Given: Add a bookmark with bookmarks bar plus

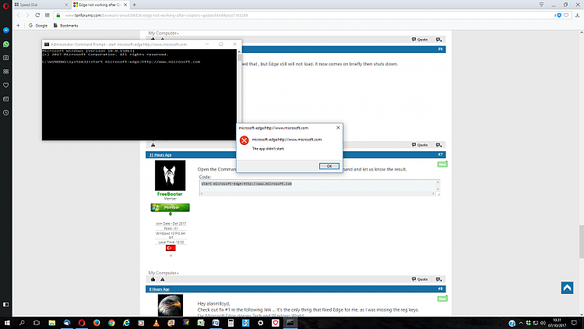Looking at the screenshot, I should 18,26.
